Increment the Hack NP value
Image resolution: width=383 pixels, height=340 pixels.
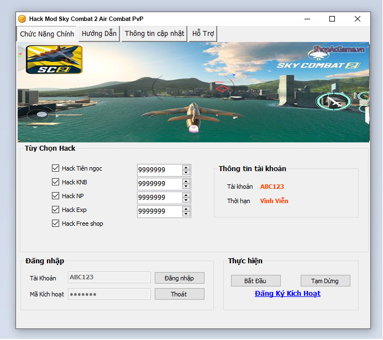tap(186, 195)
